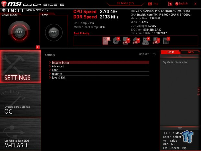Take a screenshot with the F12 camera icon

point(150,4)
